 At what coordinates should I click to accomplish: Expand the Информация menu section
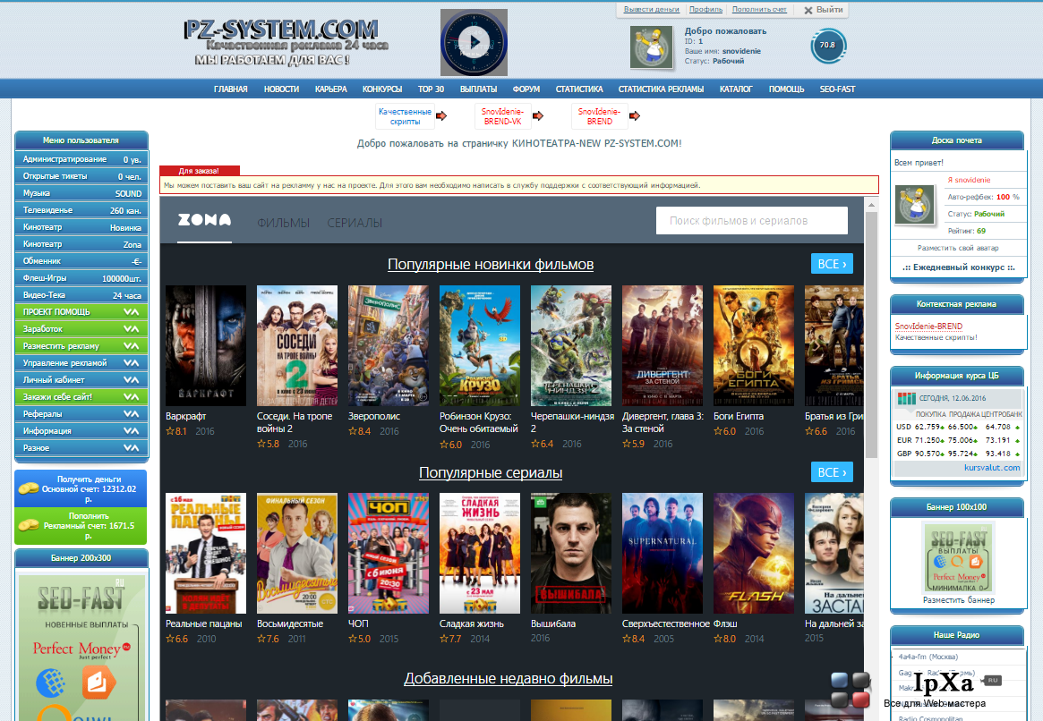pos(81,430)
